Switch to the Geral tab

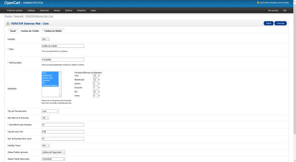(13, 31)
